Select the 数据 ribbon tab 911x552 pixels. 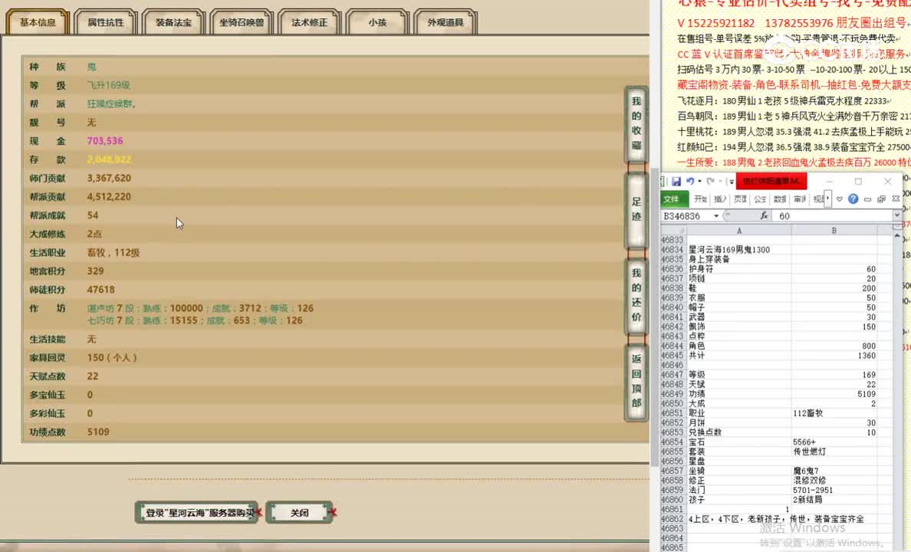(780, 199)
